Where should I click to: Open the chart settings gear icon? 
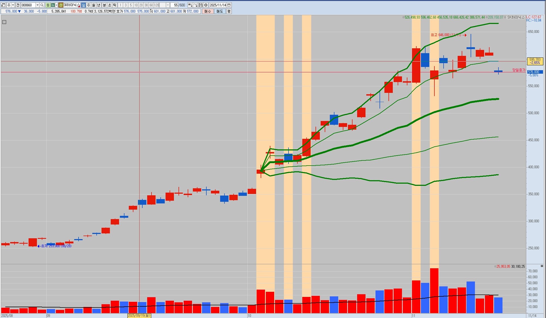(206, 5)
